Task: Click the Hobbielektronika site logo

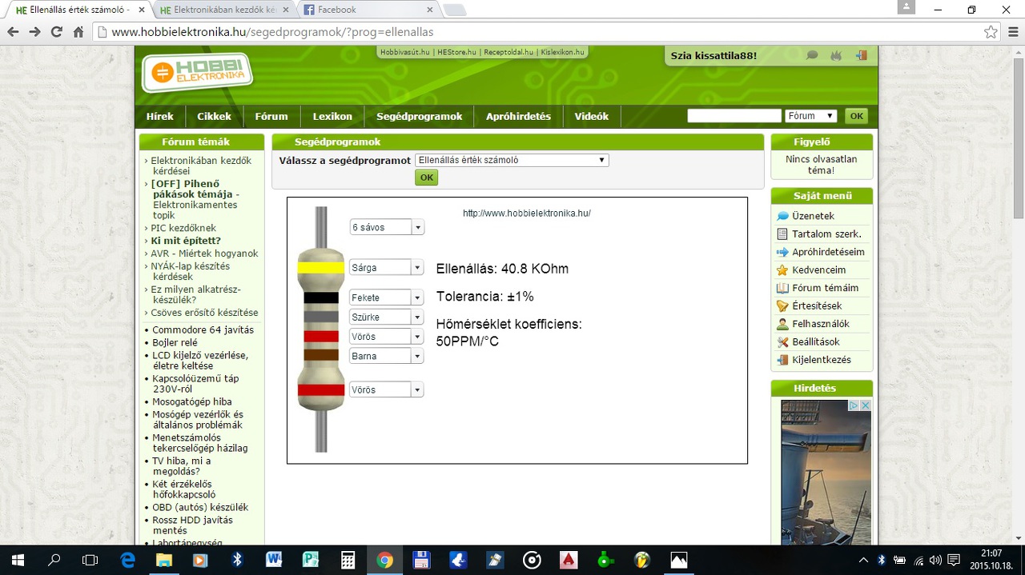Action: (x=197, y=73)
